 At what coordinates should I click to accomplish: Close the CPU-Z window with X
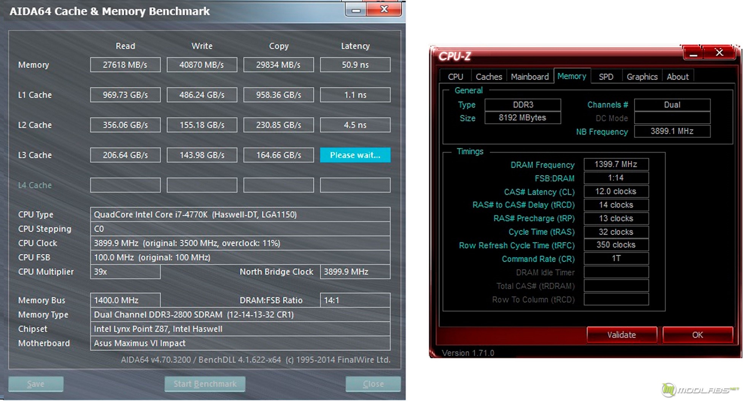tap(719, 53)
